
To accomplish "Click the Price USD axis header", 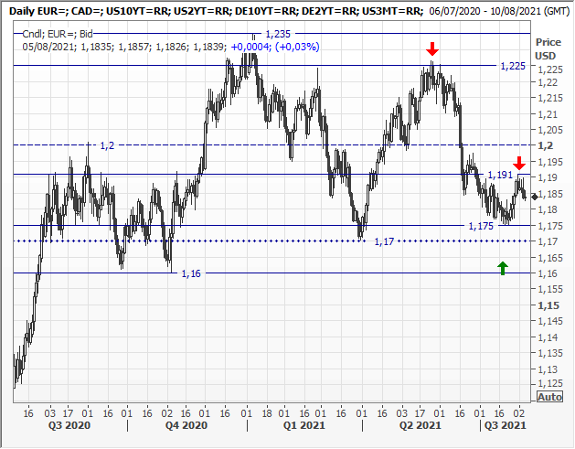I will (x=548, y=48).
